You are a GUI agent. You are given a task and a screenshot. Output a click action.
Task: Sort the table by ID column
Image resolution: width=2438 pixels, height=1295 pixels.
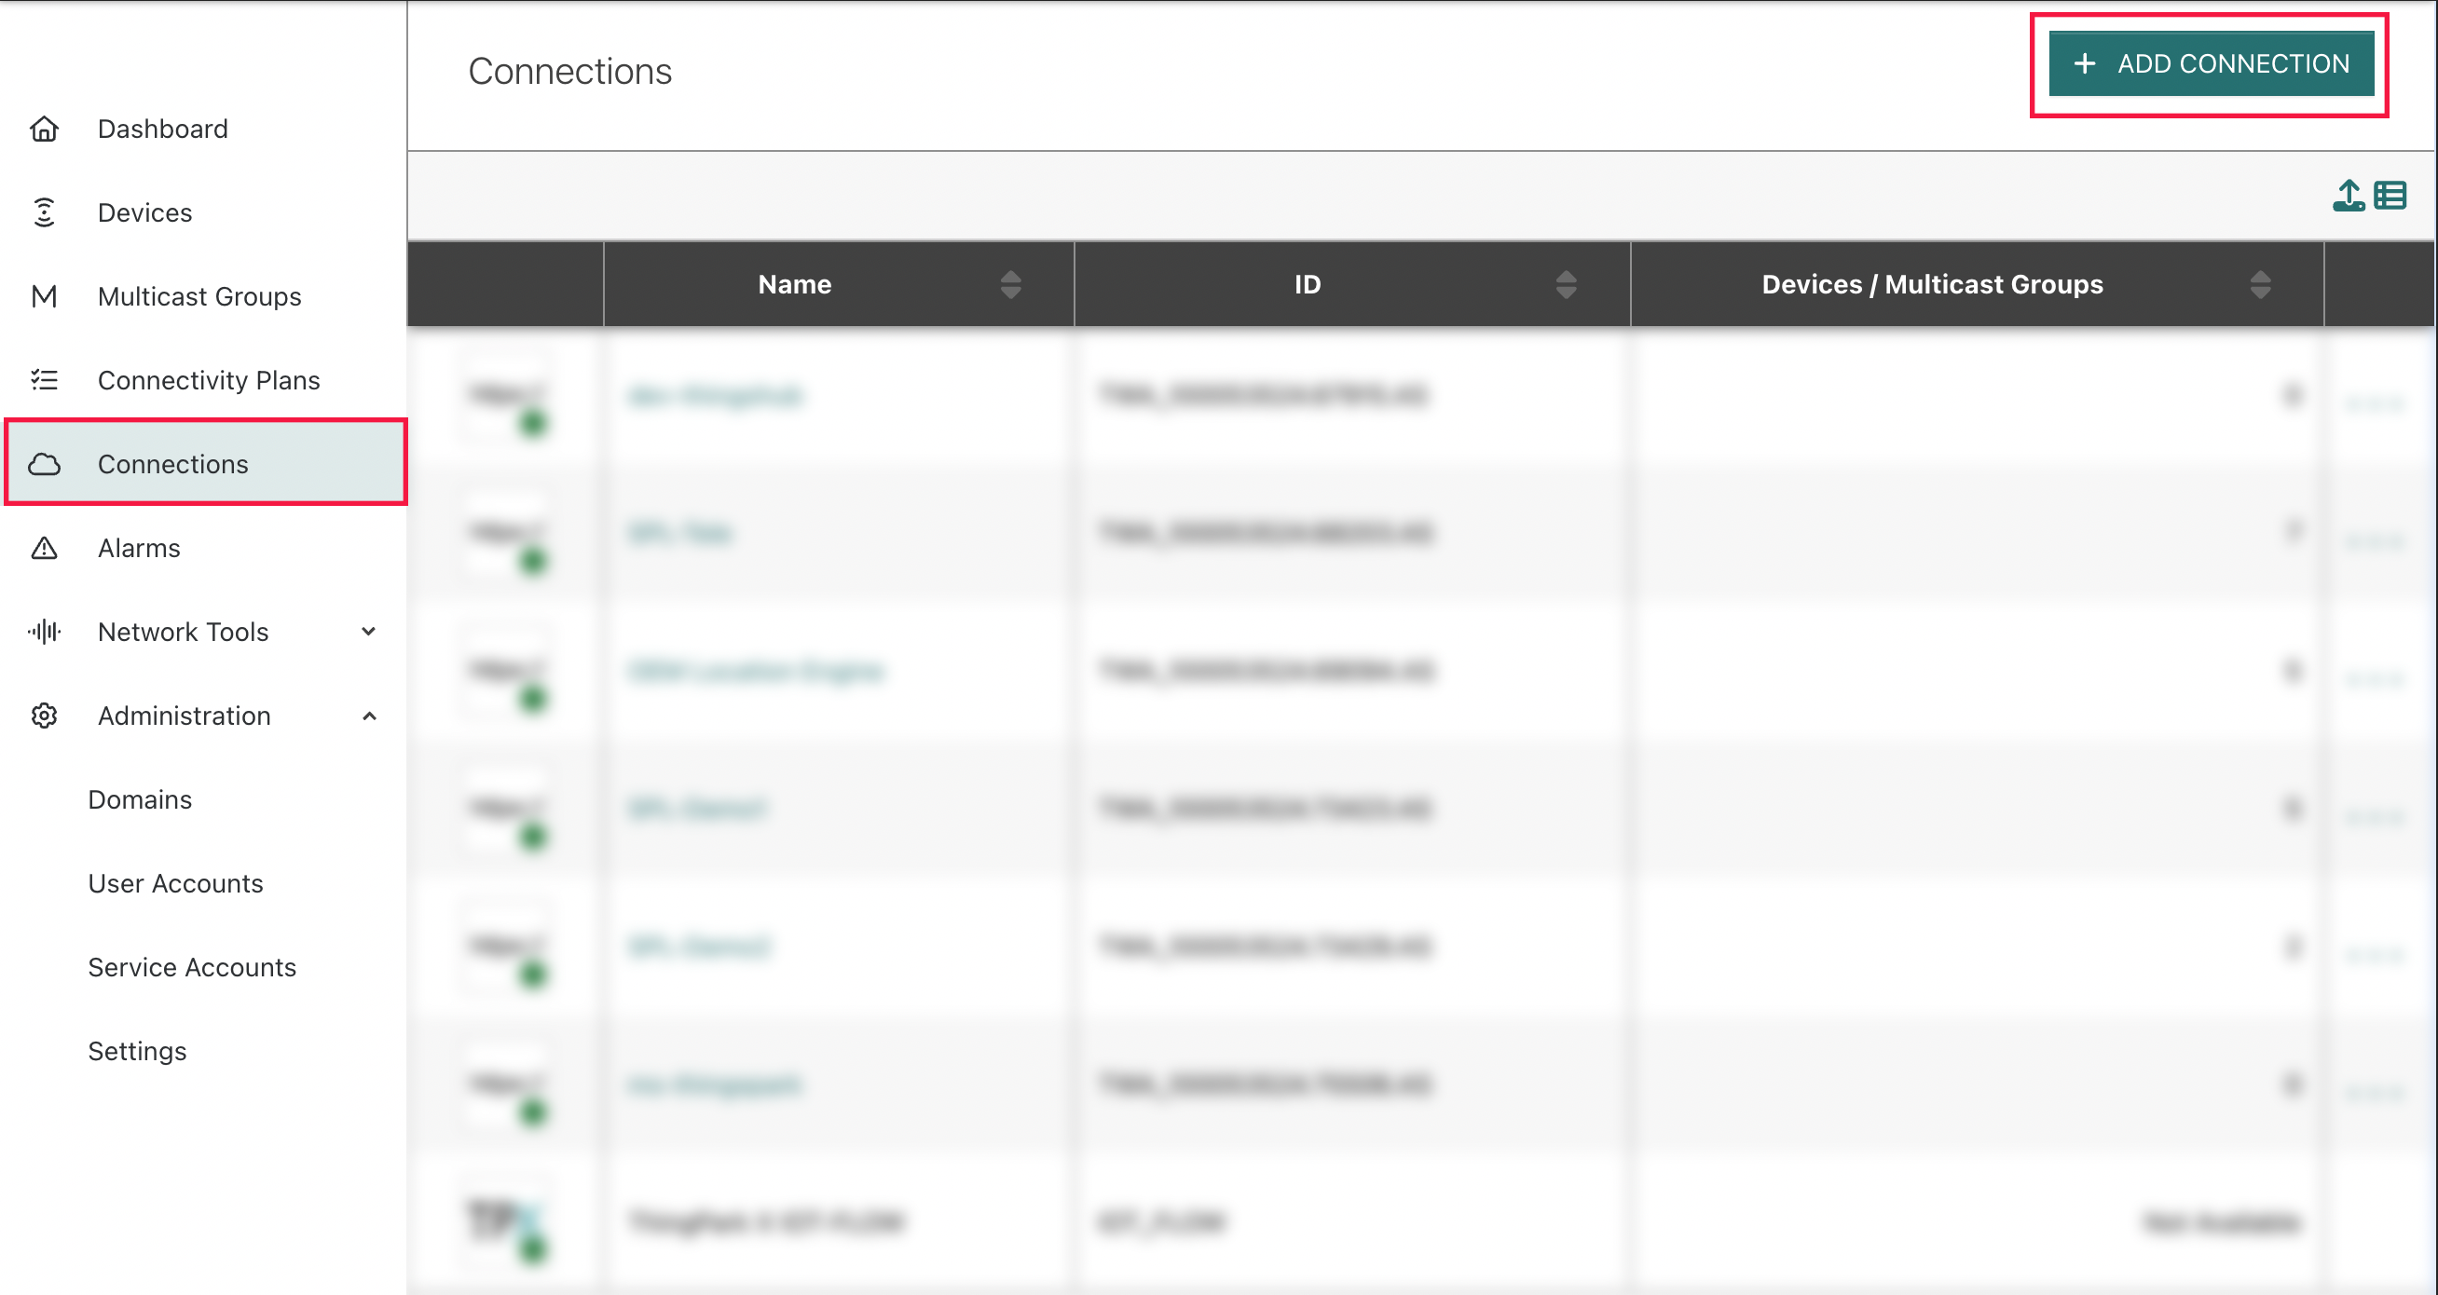[1566, 285]
